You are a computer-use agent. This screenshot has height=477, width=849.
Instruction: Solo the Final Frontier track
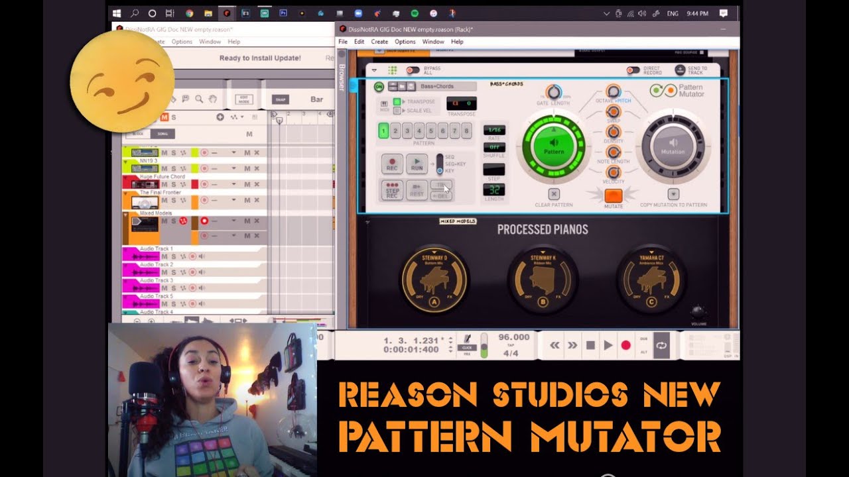(172, 200)
